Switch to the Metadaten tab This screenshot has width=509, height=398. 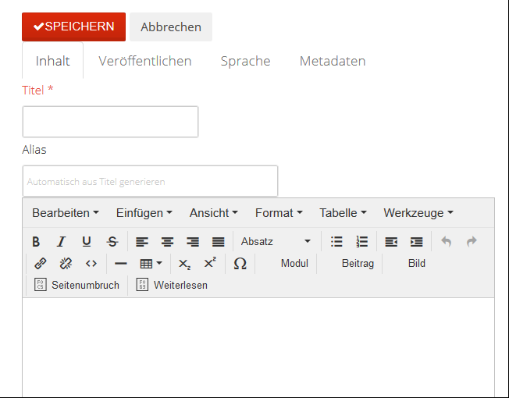click(x=333, y=61)
